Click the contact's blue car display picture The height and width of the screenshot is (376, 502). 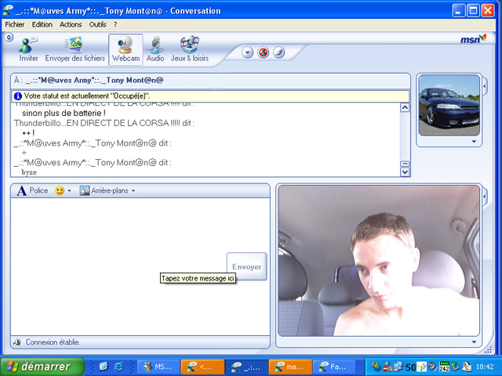click(449, 106)
